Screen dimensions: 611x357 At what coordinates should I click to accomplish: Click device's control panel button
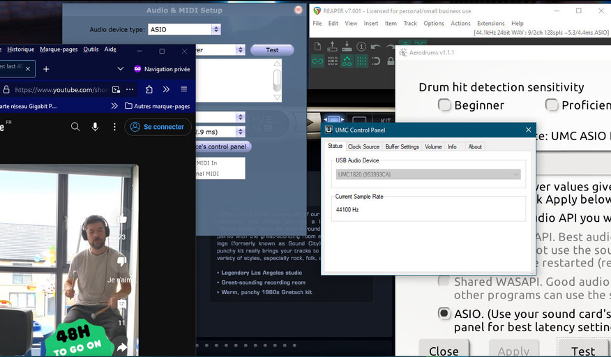pyautogui.click(x=223, y=146)
